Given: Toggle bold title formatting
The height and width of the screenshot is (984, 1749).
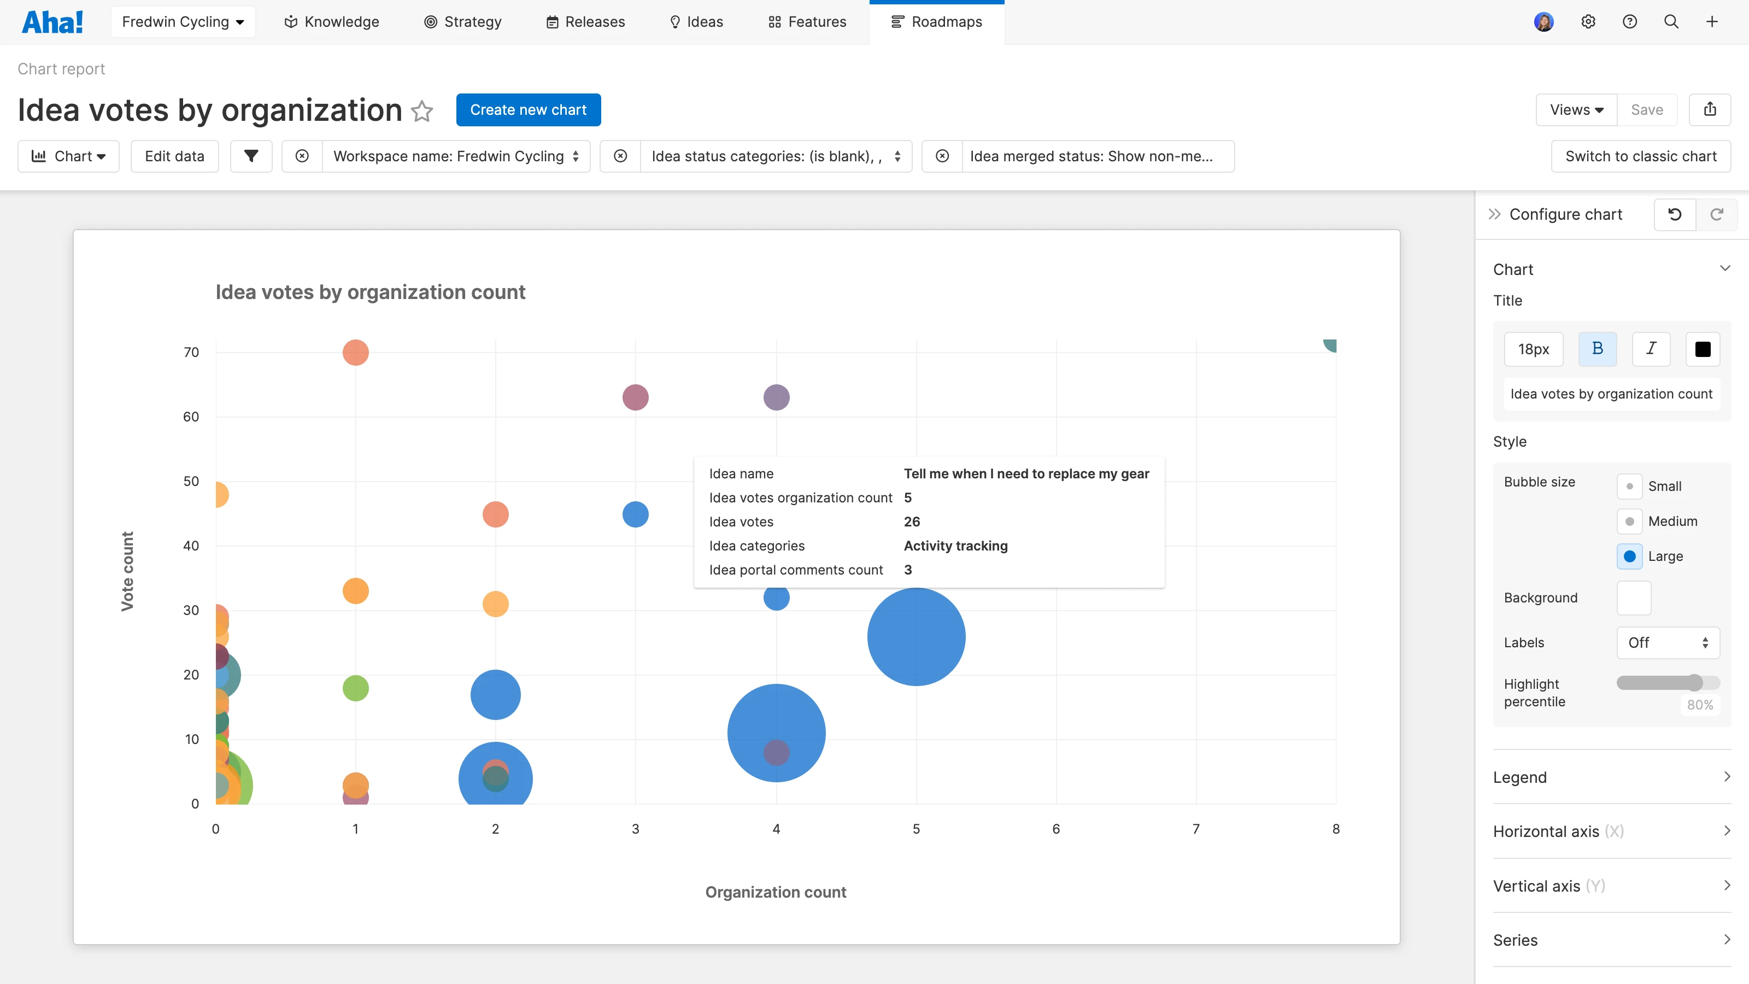Looking at the screenshot, I should pyautogui.click(x=1597, y=349).
